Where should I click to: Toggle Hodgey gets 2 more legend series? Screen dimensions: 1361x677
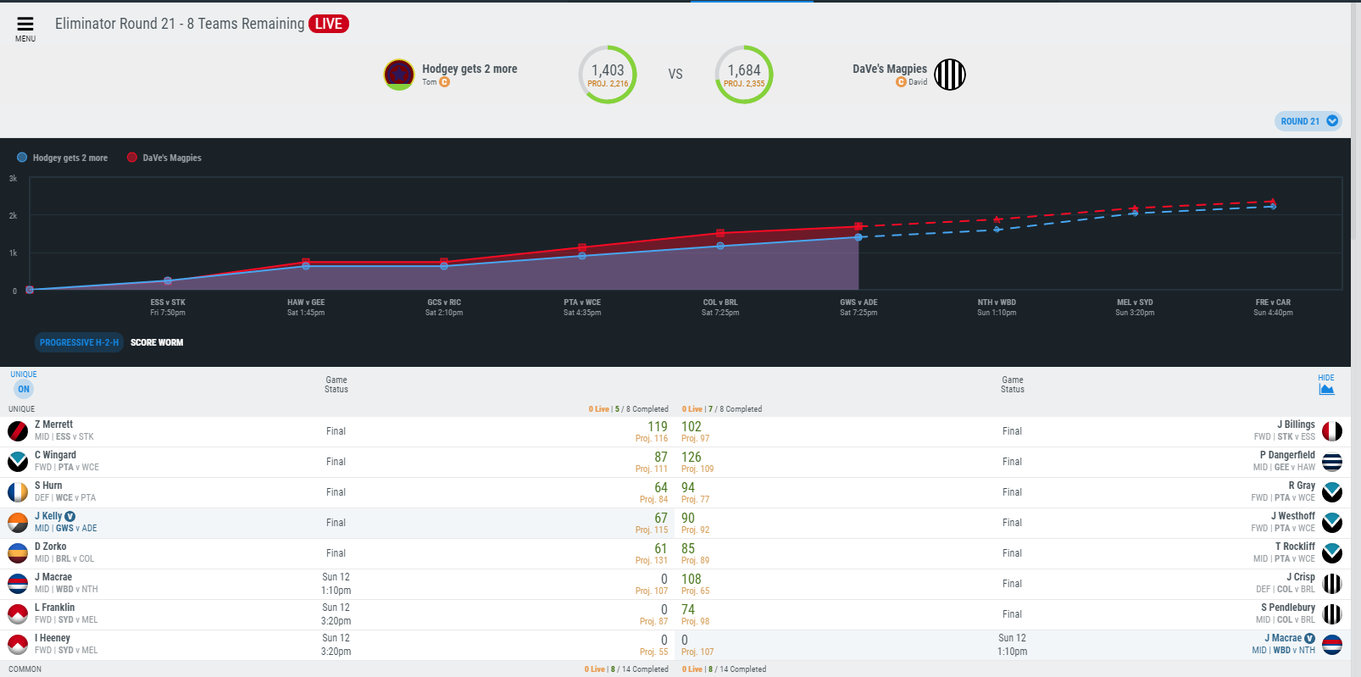pos(63,158)
